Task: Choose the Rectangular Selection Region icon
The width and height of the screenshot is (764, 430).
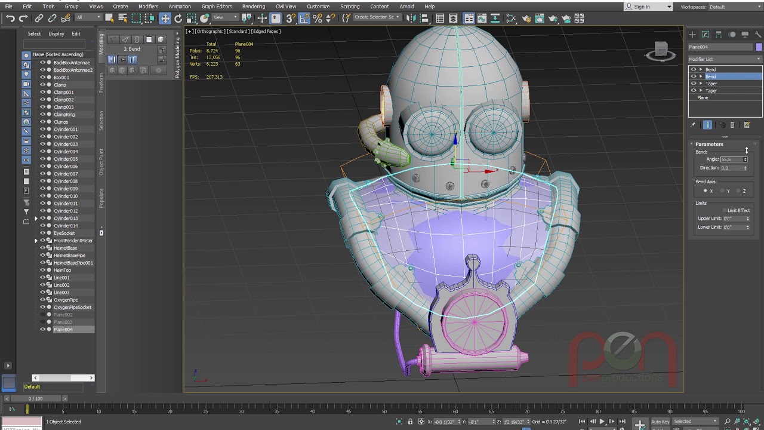Action: click(x=136, y=18)
